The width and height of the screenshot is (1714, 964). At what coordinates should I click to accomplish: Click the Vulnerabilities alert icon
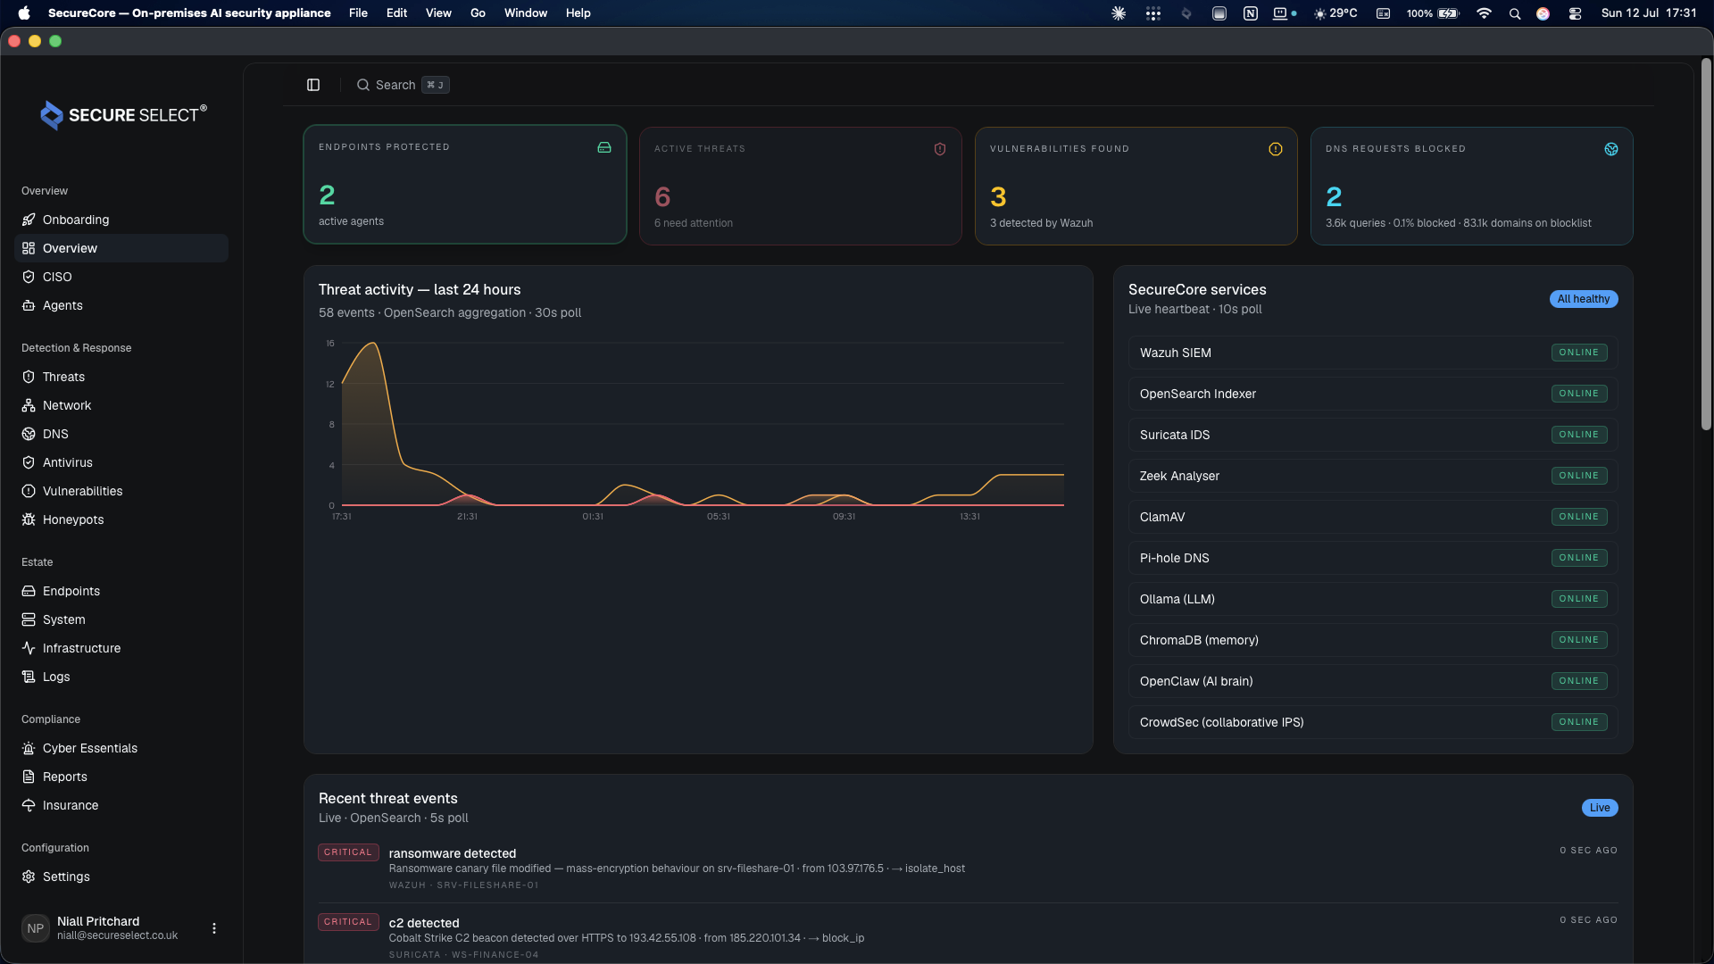pos(29,491)
